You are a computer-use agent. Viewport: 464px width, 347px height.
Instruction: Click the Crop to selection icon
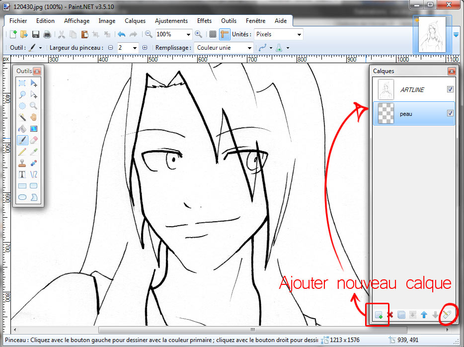[x=95, y=34]
